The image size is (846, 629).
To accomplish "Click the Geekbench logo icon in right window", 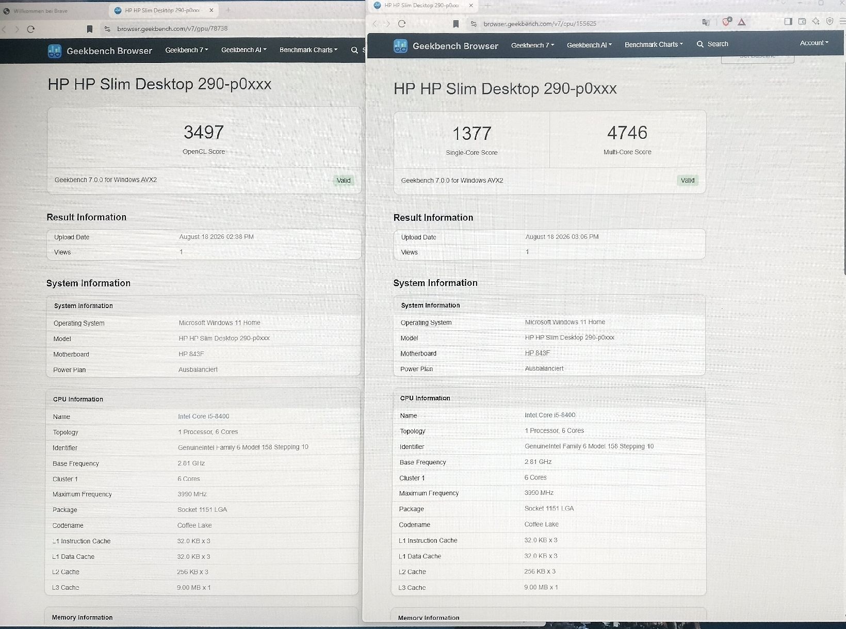I will 400,46.
